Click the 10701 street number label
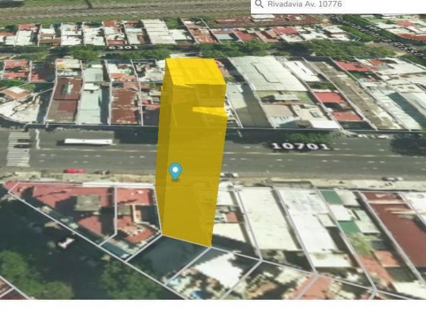426x314 pixels. pyautogui.click(x=301, y=146)
